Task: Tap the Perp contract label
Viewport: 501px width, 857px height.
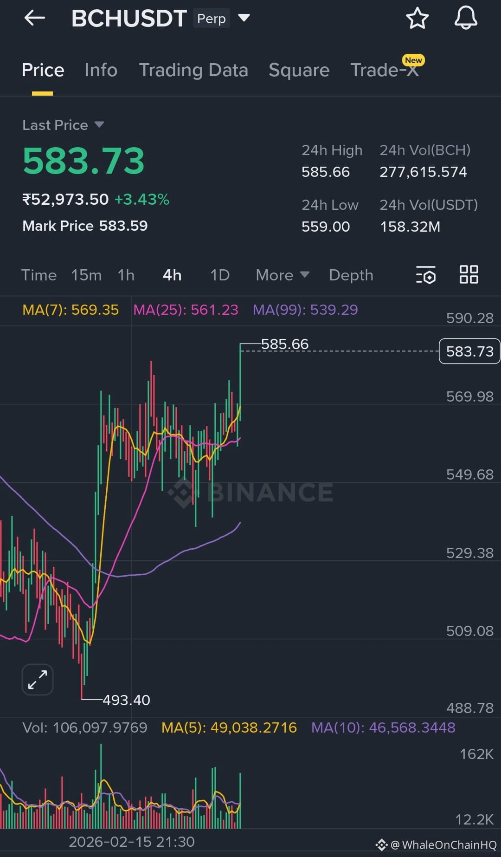Action: coord(212,19)
